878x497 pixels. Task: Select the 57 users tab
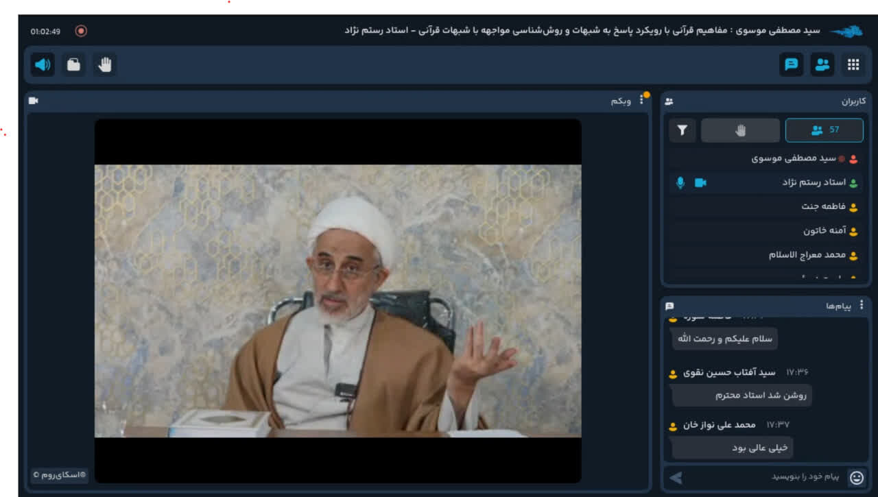point(824,130)
